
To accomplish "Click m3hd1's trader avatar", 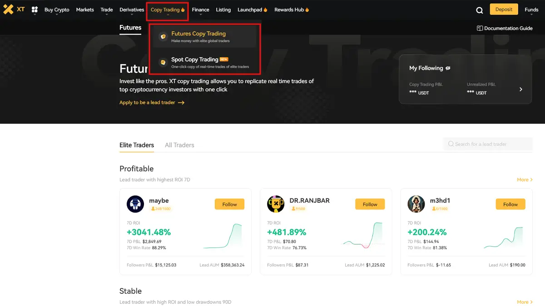I will click(x=416, y=204).
